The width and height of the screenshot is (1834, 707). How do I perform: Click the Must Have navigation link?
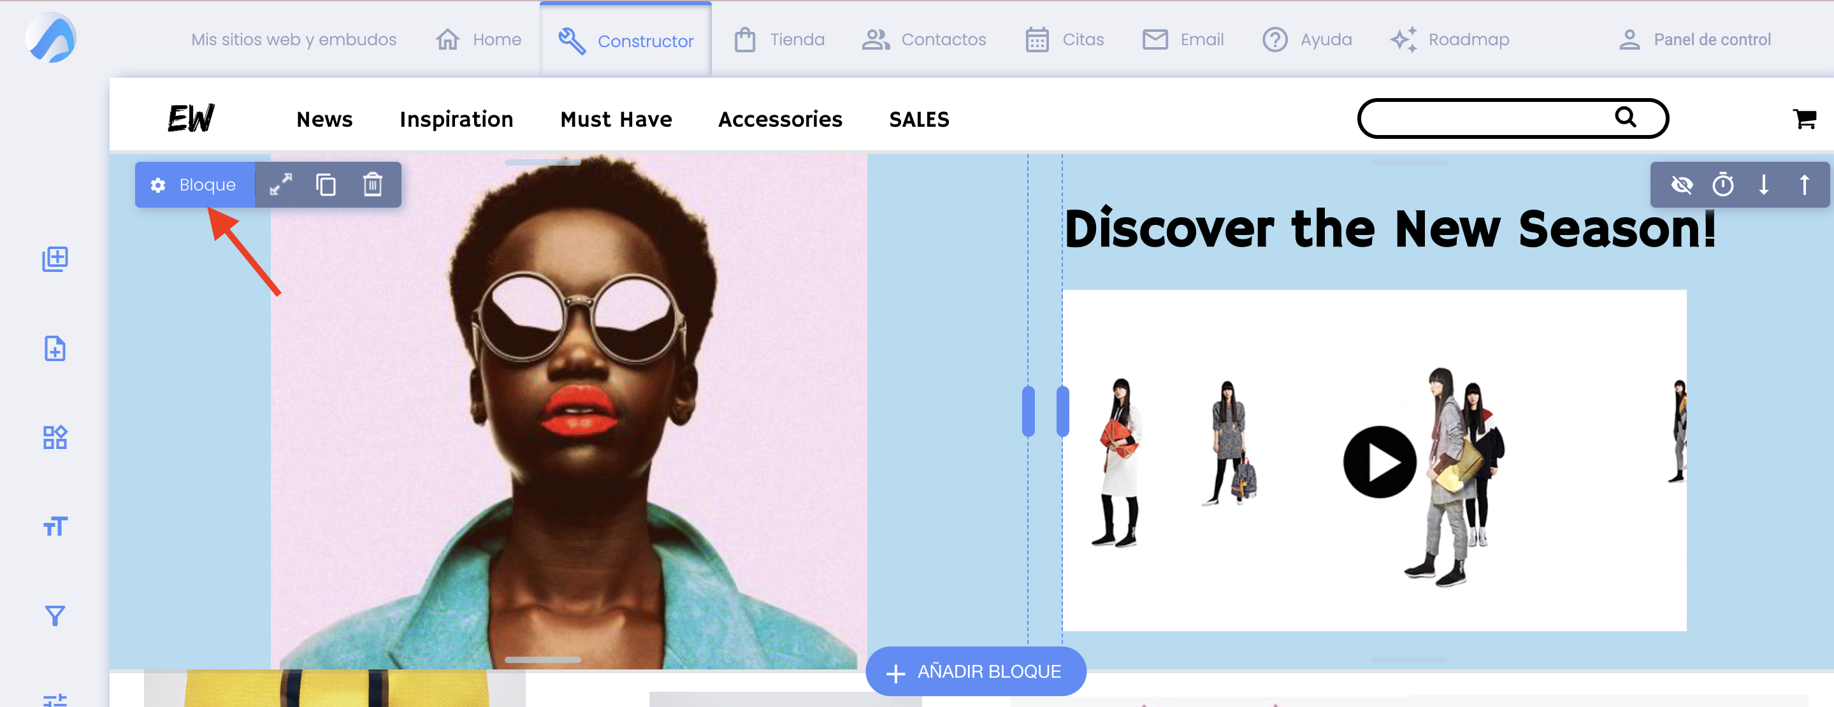[x=617, y=120]
